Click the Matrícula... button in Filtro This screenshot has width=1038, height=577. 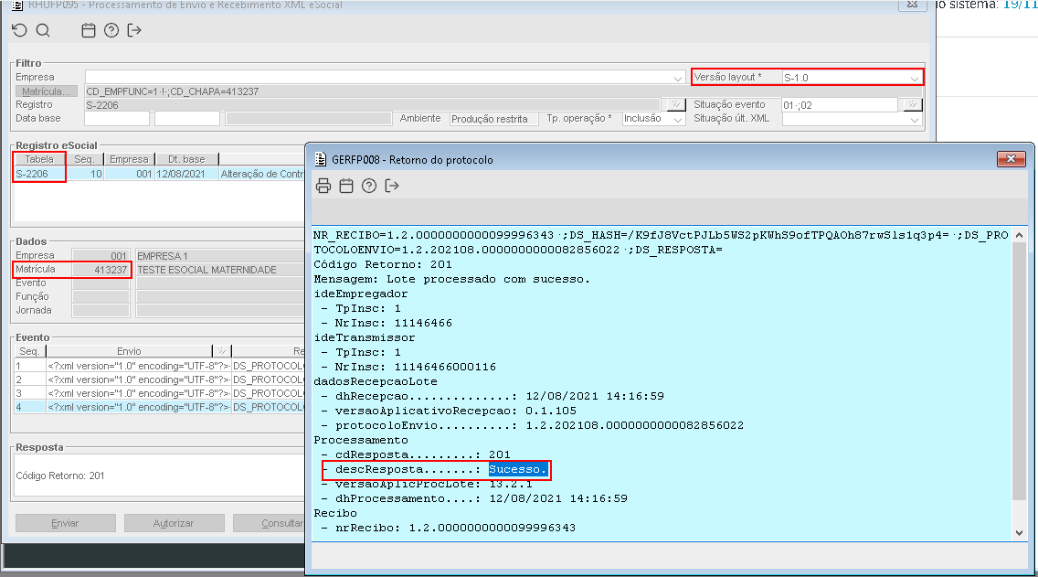47,91
